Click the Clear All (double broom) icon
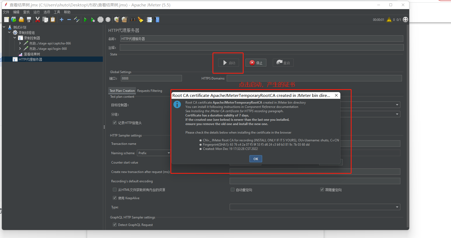The width and height of the screenshot is (451, 238). click(124, 20)
